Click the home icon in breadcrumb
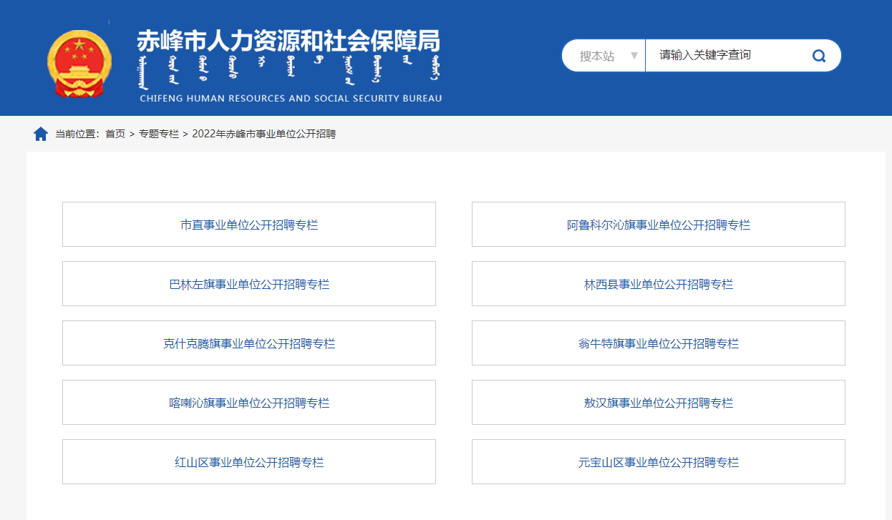892x520 pixels. tap(41, 134)
